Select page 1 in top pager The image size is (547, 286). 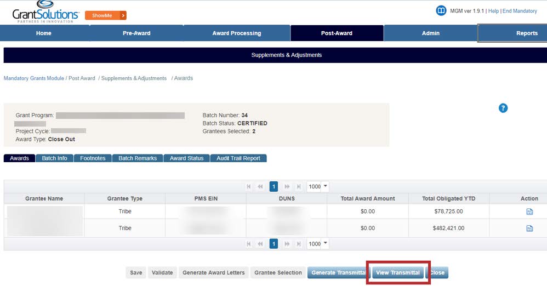pyautogui.click(x=273, y=187)
